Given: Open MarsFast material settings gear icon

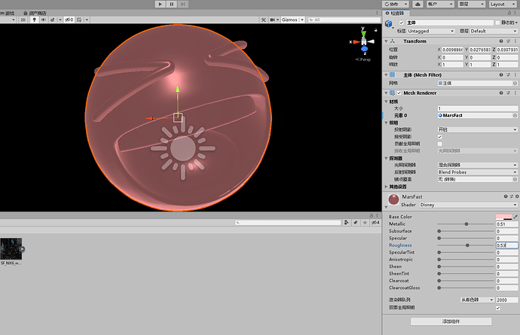Looking at the screenshot, I should [517, 196].
